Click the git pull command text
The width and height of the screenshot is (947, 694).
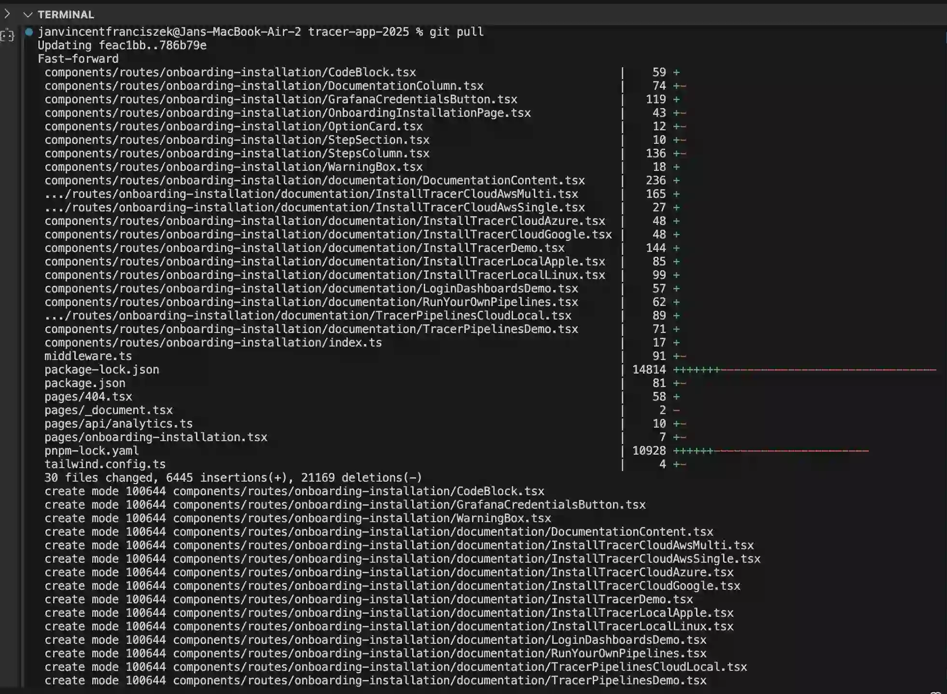coord(456,32)
